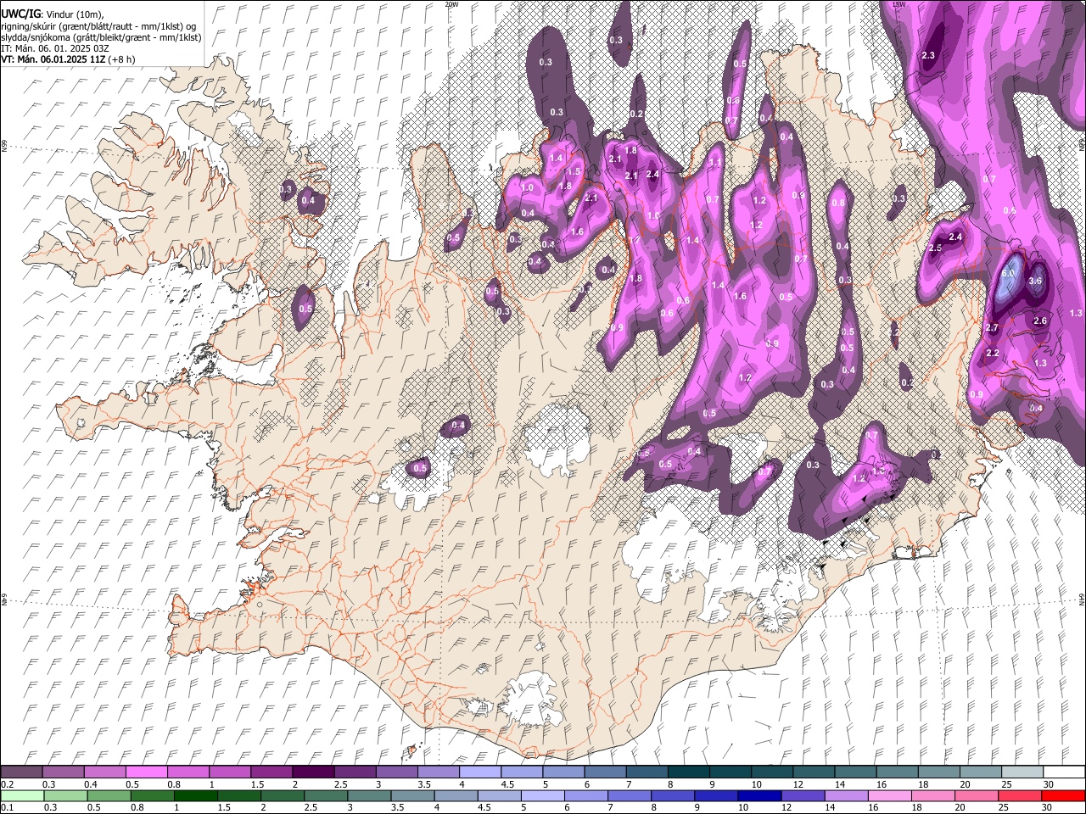This screenshot has width=1086, height=814.
Task: Click the '3.6' precipitation value on the map
Action: coord(1035,281)
